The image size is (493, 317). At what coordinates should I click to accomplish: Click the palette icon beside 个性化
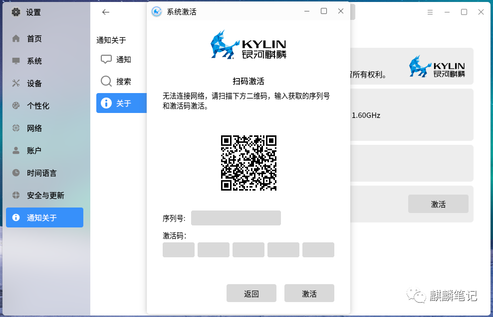pos(16,106)
